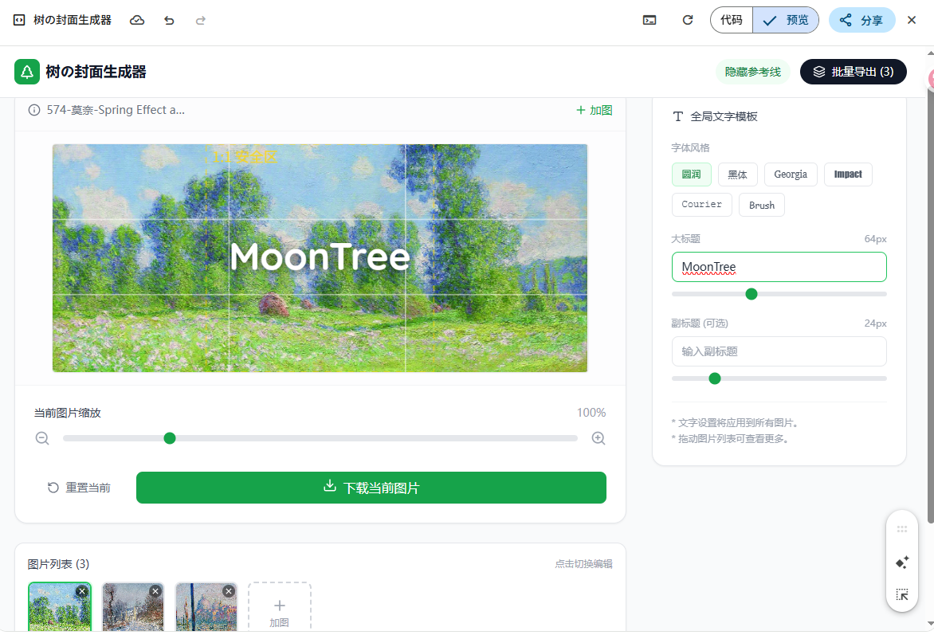934x639 pixels.
Task: Click the cloud save icon
Action: [x=137, y=20]
